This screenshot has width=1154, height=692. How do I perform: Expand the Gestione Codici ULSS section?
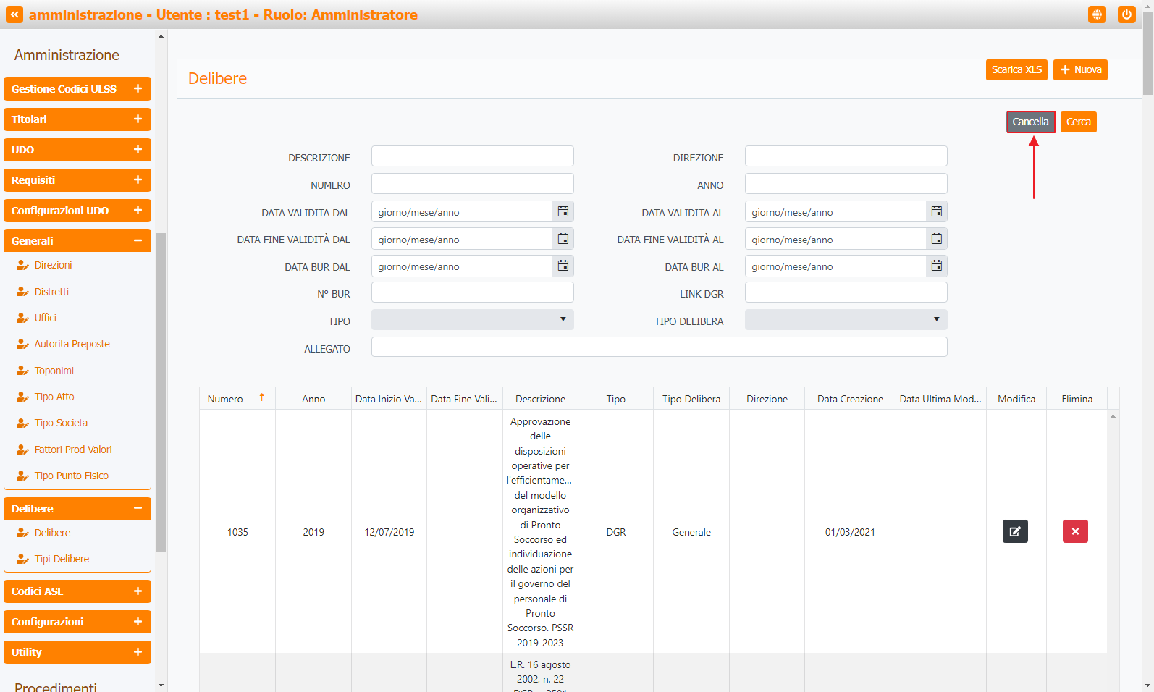[x=77, y=89]
